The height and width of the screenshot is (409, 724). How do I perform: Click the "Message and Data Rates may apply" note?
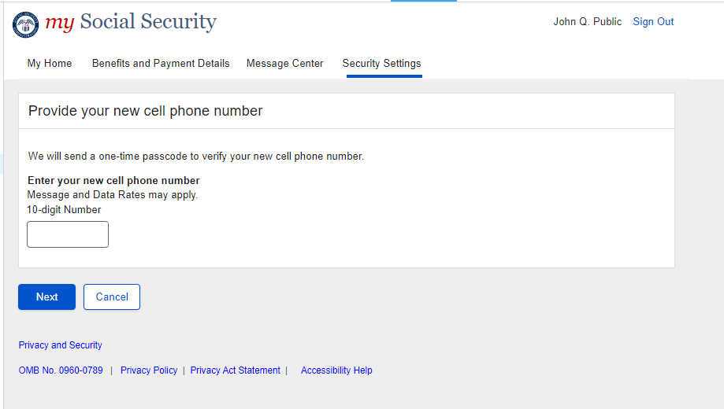113,195
